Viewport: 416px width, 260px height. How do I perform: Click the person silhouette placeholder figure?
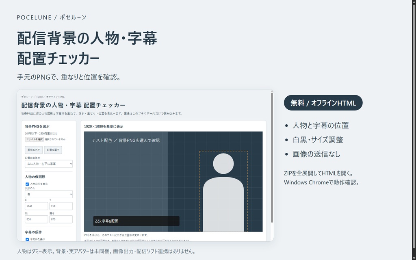point(223,192)
